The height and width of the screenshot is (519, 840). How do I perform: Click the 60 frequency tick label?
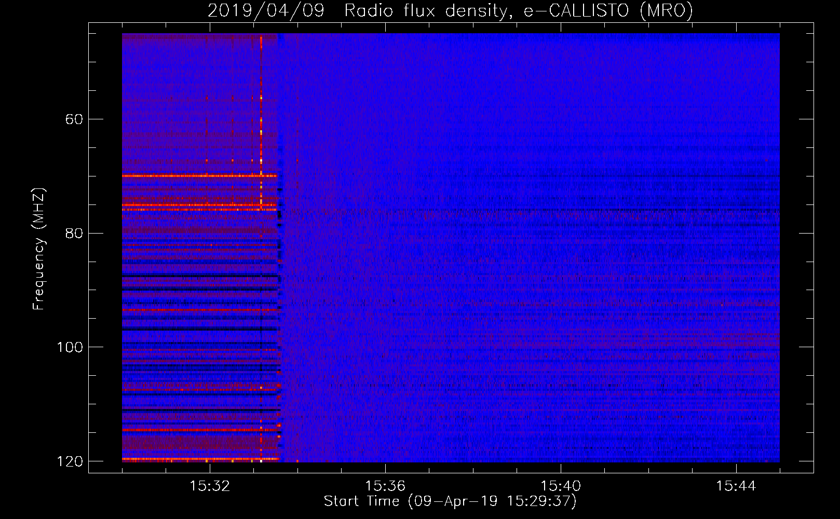(x=74, y=119)
